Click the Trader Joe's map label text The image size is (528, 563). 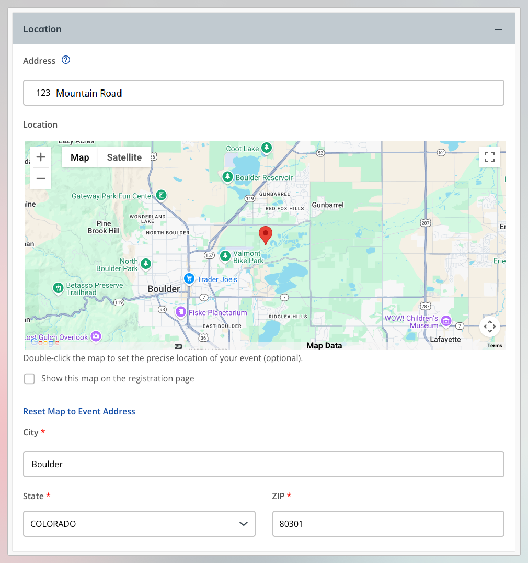217,279
